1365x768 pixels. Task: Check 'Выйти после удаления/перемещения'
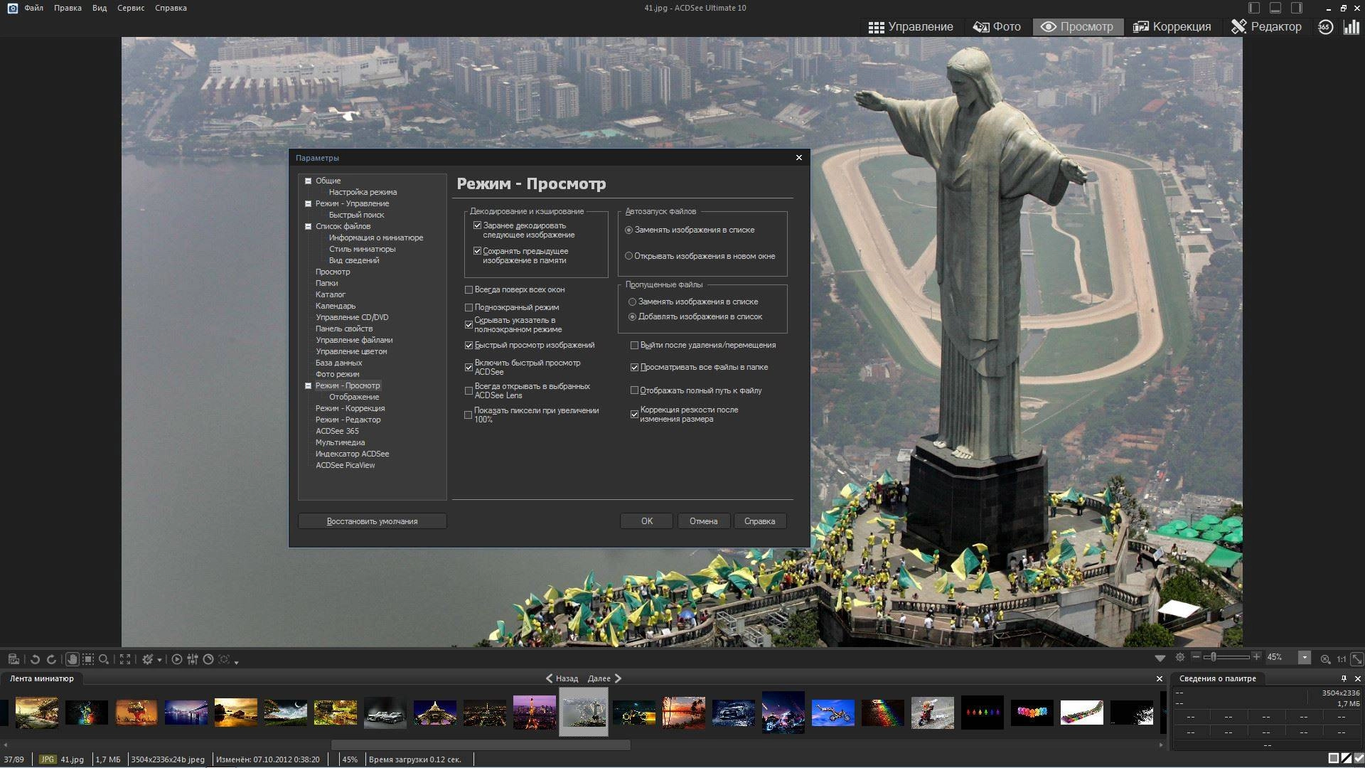tap(634, 345)
